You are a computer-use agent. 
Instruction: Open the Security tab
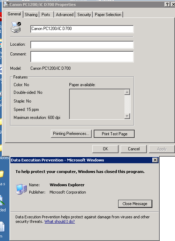[x=84, y=15]
